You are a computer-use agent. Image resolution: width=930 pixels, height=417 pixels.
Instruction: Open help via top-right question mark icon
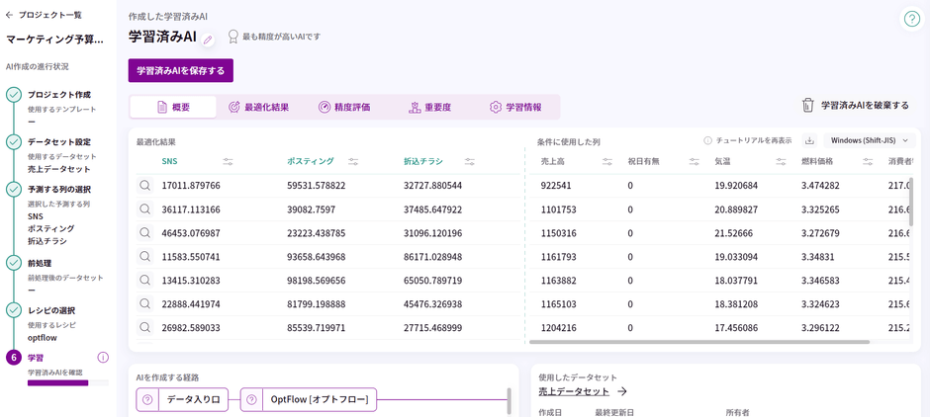(911, 19)
